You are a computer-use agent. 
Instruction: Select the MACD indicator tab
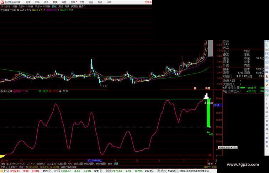point(15,164)
